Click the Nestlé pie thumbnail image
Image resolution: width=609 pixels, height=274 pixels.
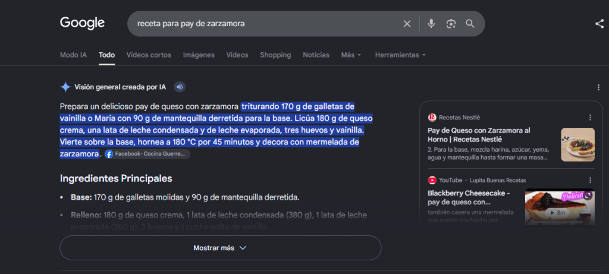coord(577,145)
